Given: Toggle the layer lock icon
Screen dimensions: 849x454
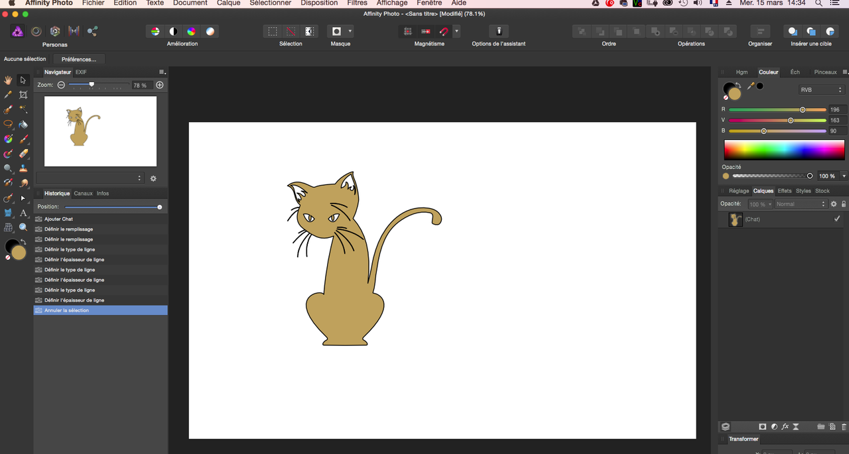Looking at the screenshot, I should (x=844, y=204).
